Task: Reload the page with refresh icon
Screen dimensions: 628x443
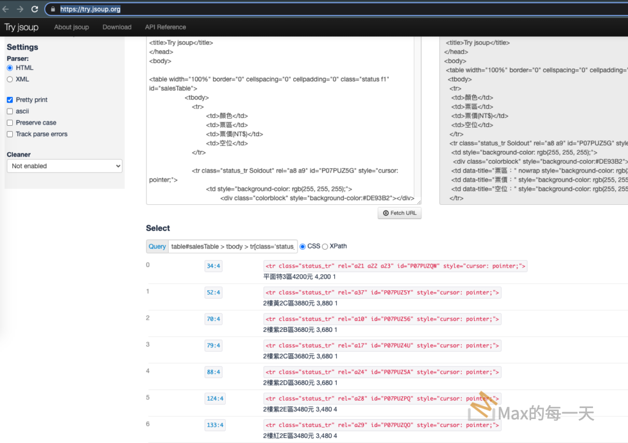Action: pyautogui.click(x=34, y=9)
